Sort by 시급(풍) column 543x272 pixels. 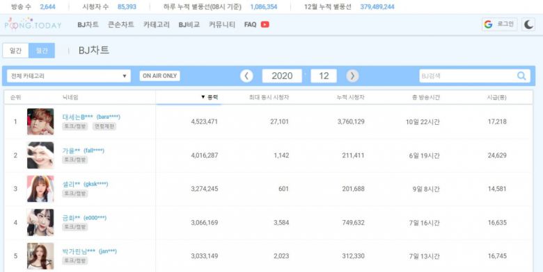[496, 97]
